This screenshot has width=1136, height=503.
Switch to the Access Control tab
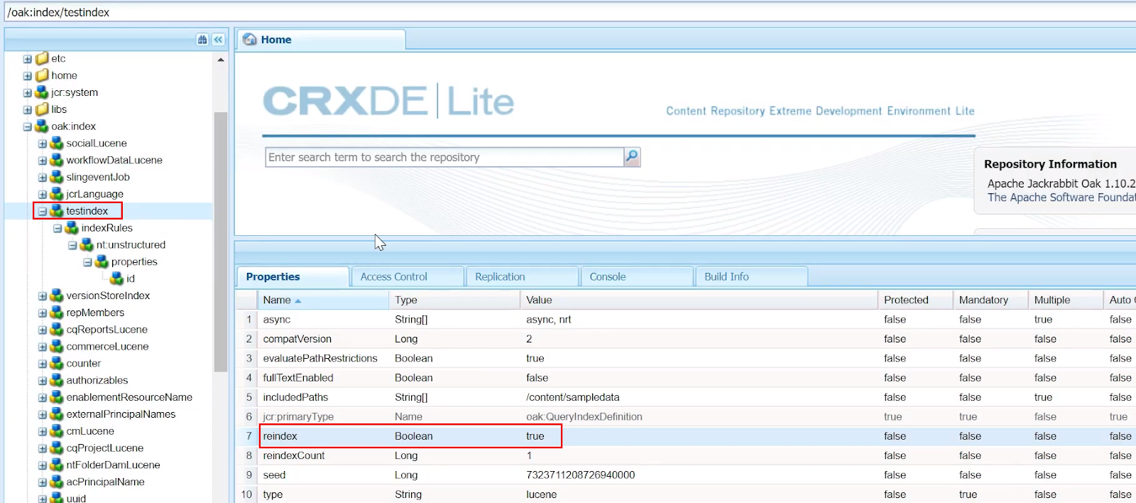coord(408,276)
